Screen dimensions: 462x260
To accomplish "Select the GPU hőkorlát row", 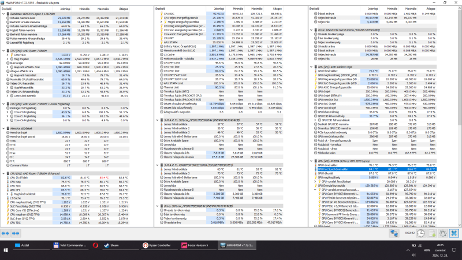I will click(375, 173).
